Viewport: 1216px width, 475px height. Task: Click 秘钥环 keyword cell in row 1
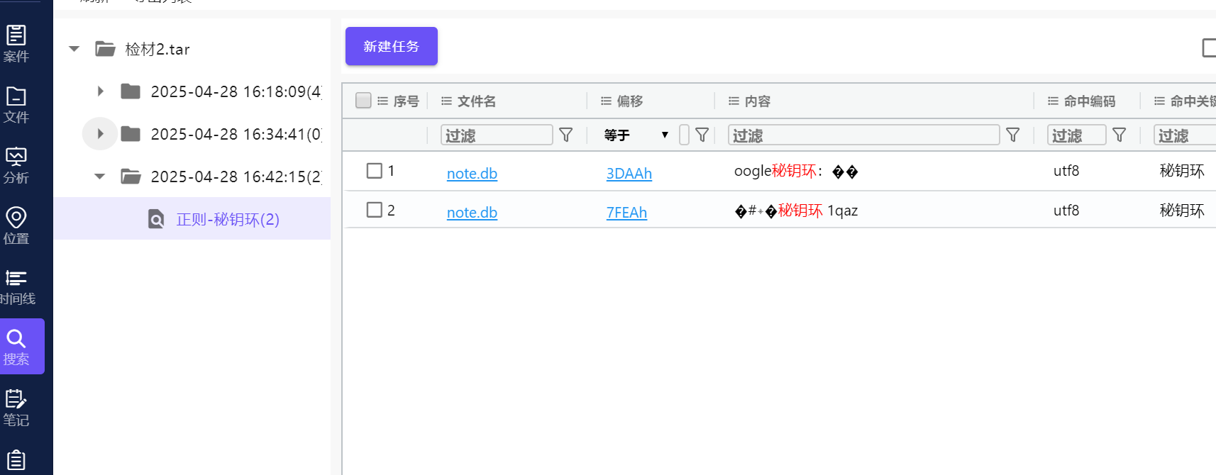tap(1182, 171)
